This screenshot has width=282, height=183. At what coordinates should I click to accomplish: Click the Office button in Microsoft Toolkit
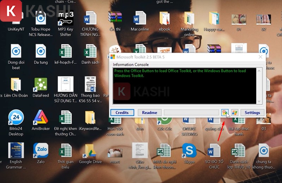click(225, 113)
